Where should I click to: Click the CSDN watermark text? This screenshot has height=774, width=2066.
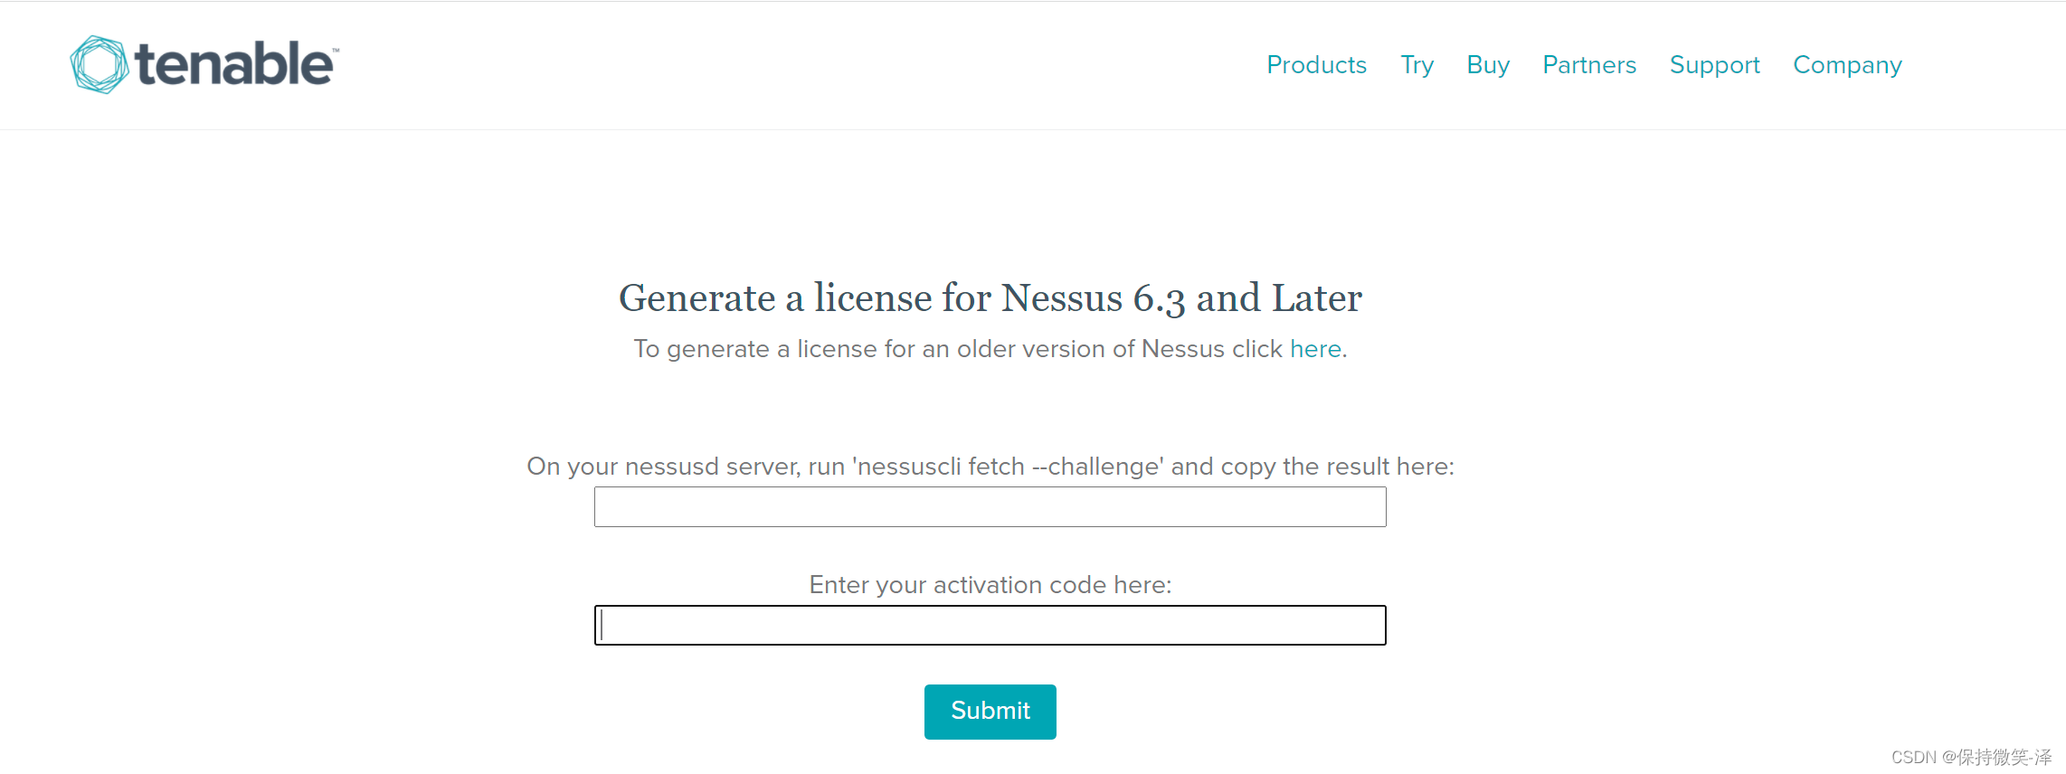point(1913,758)
